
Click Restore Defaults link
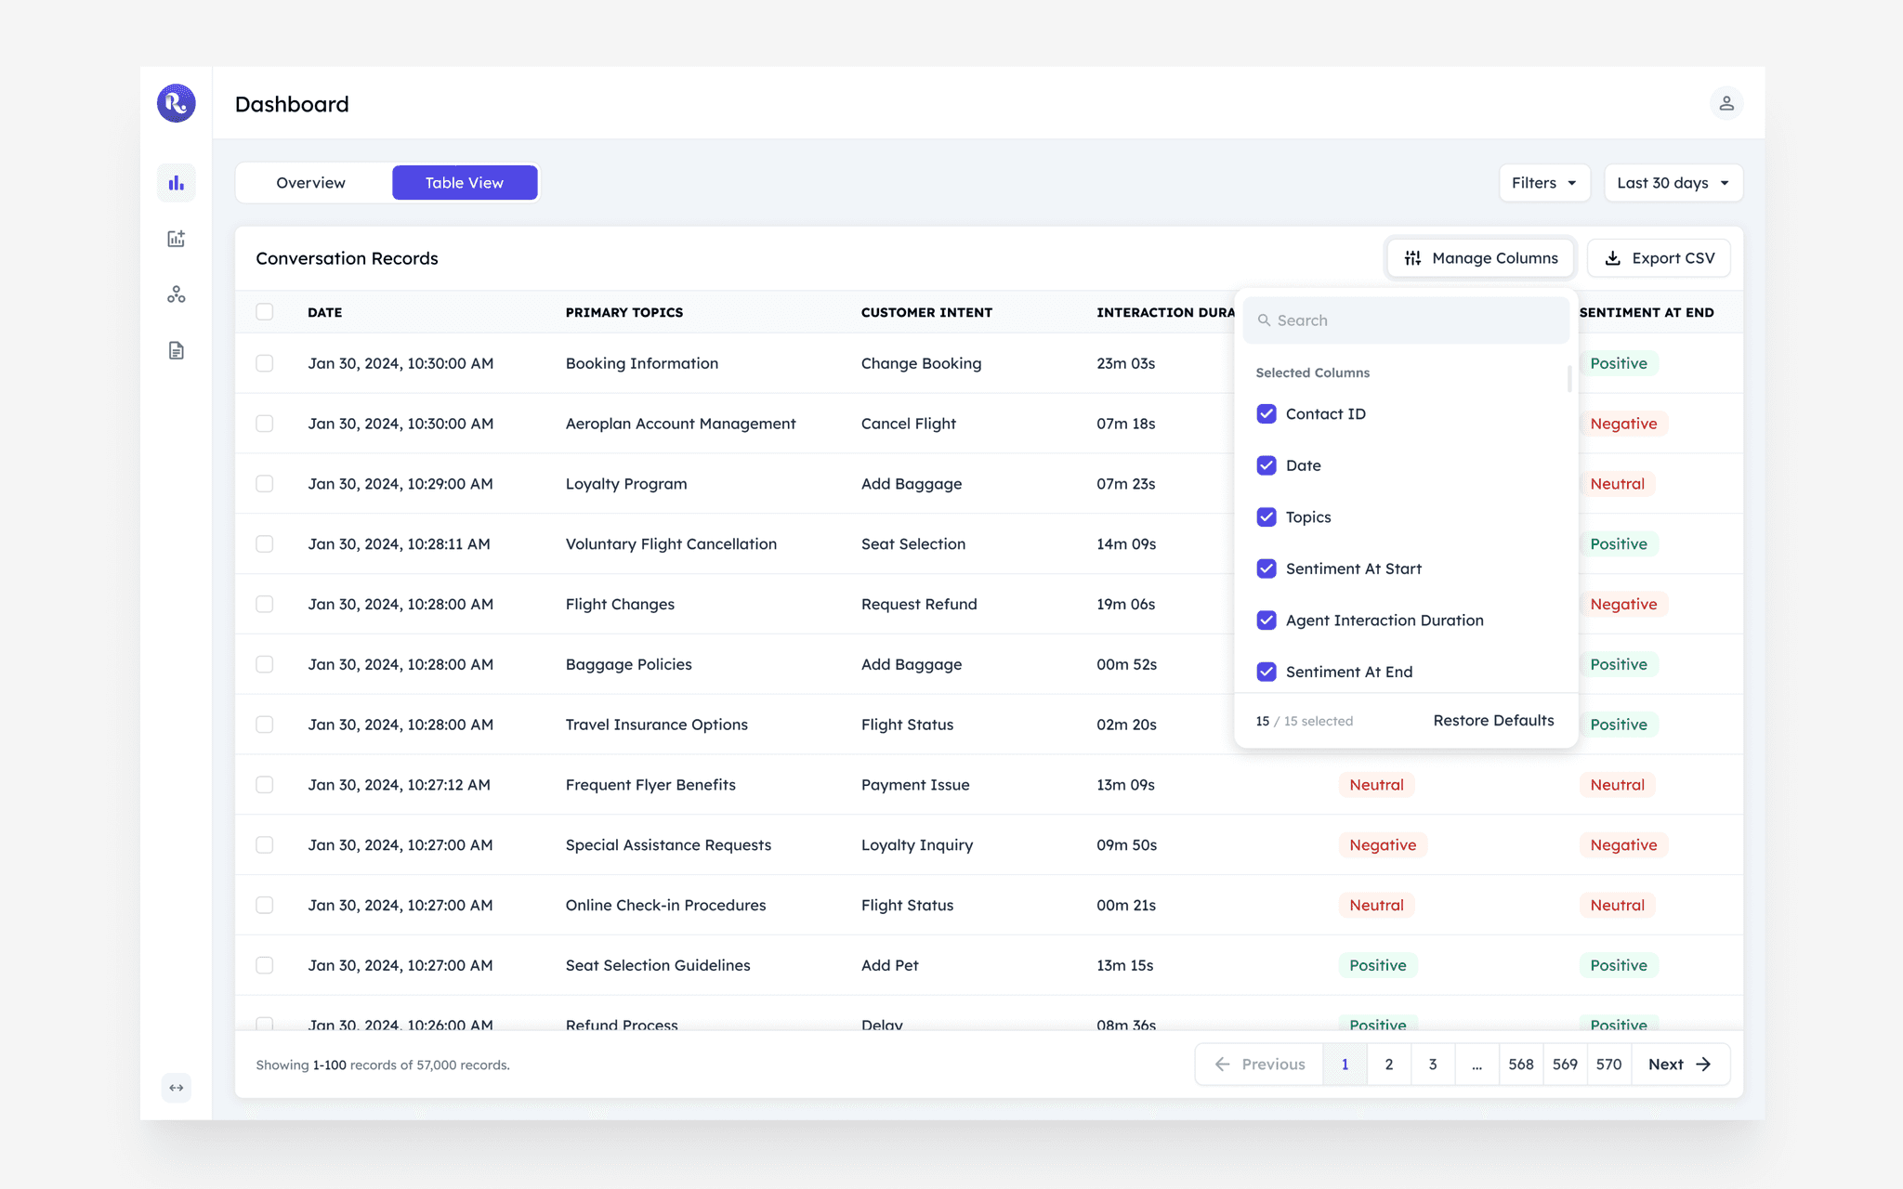point(1492,721)
